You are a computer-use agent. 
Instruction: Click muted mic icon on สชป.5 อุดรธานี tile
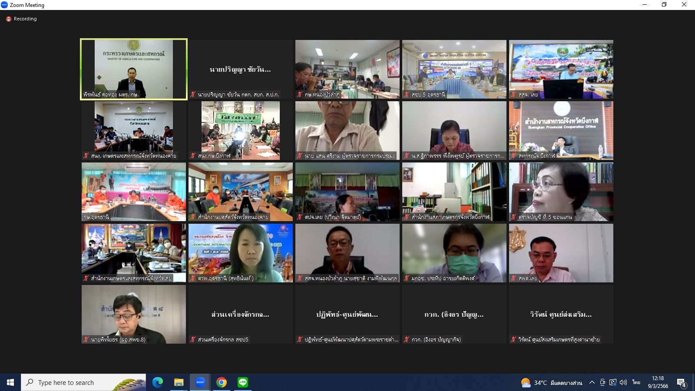pyautogui.click(x=407, y=94)
